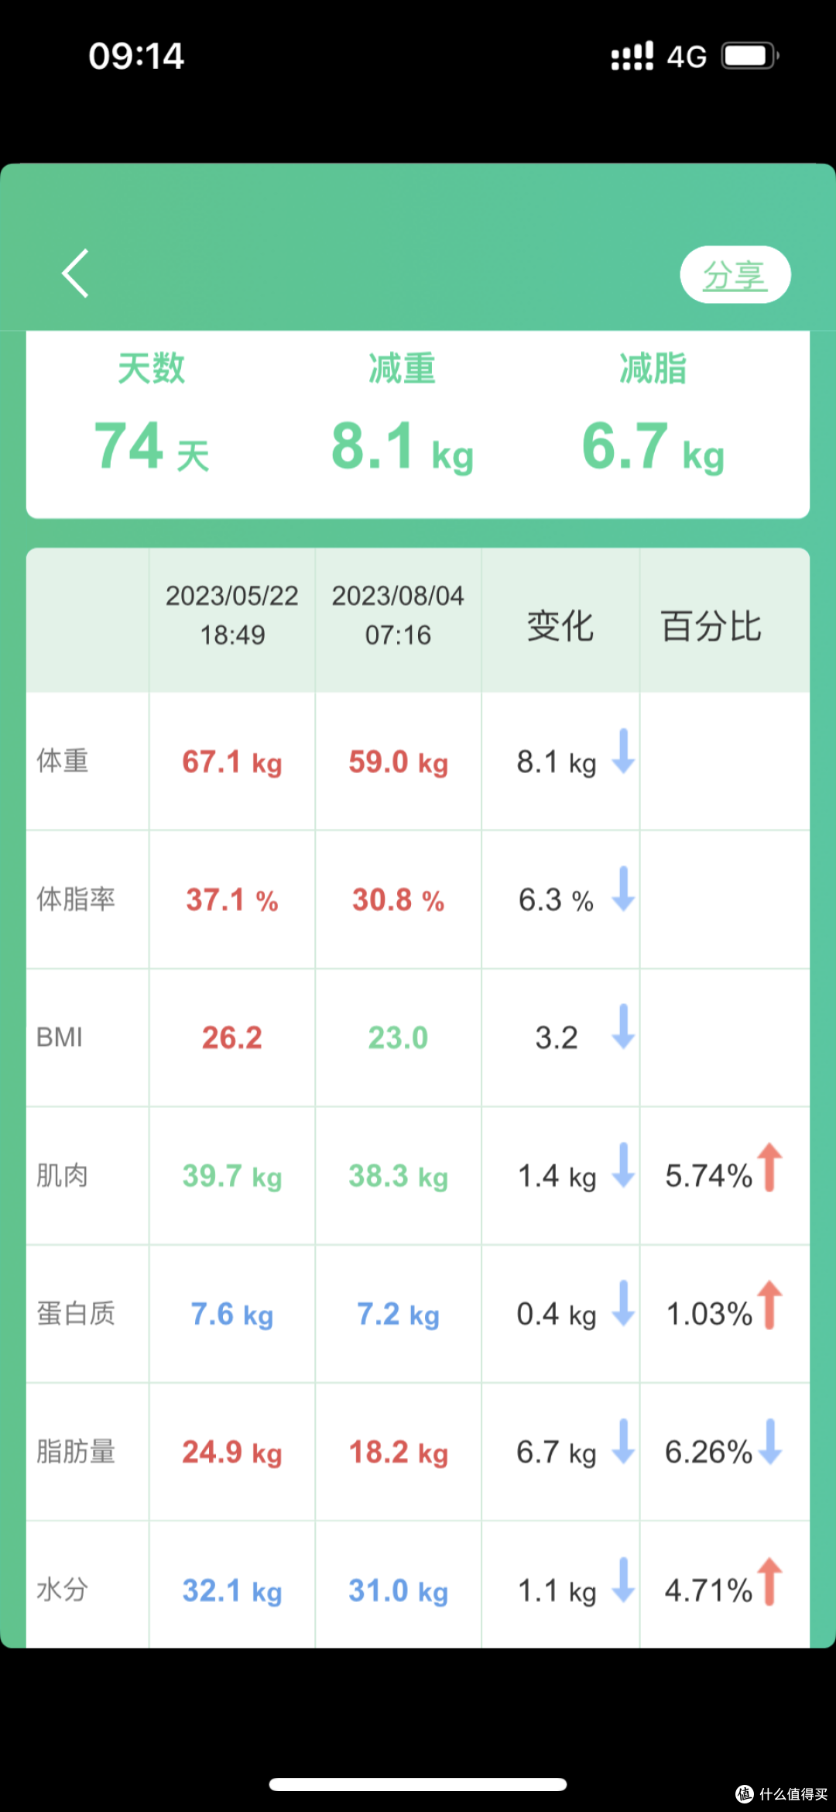The image size is (836, 1812).
Task: Tap the red up arrow beside 1.03%
Action: point(769,1305)
